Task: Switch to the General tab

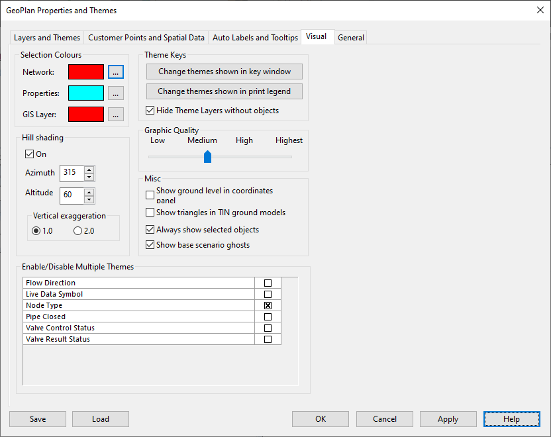Action: pyautogui.click(x=351, y=38)
